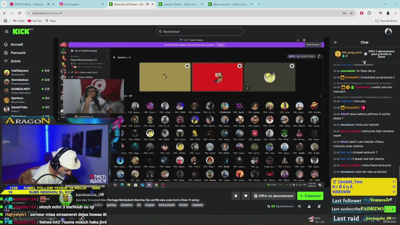Select the Echi5a tag
400x225 pixels.
pyautogui.click(x=183, y=205)
